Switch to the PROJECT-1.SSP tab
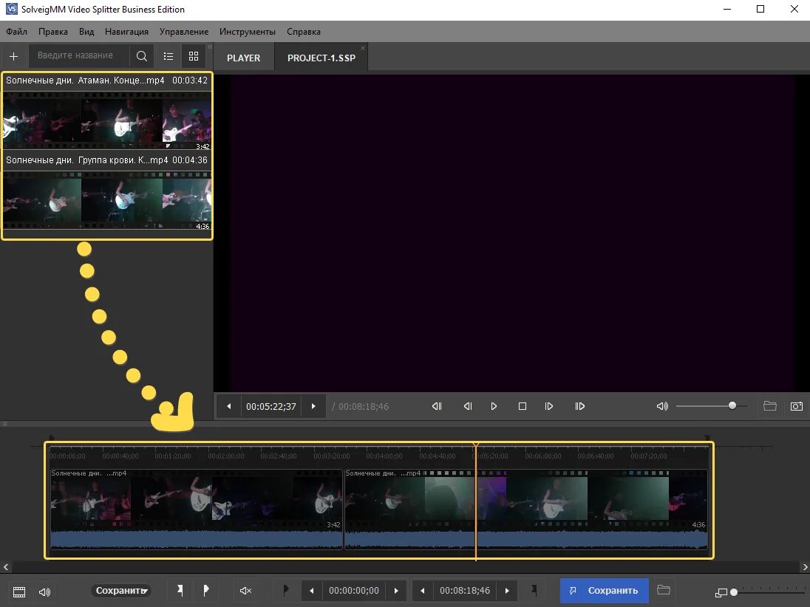 click(321, 58)
